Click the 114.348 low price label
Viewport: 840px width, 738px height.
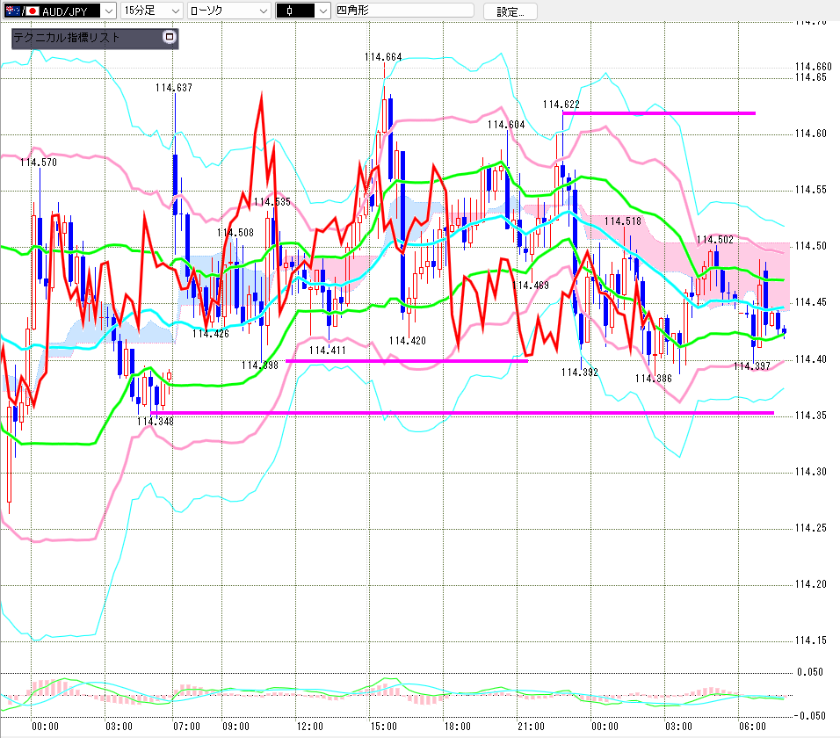point(156,422)
